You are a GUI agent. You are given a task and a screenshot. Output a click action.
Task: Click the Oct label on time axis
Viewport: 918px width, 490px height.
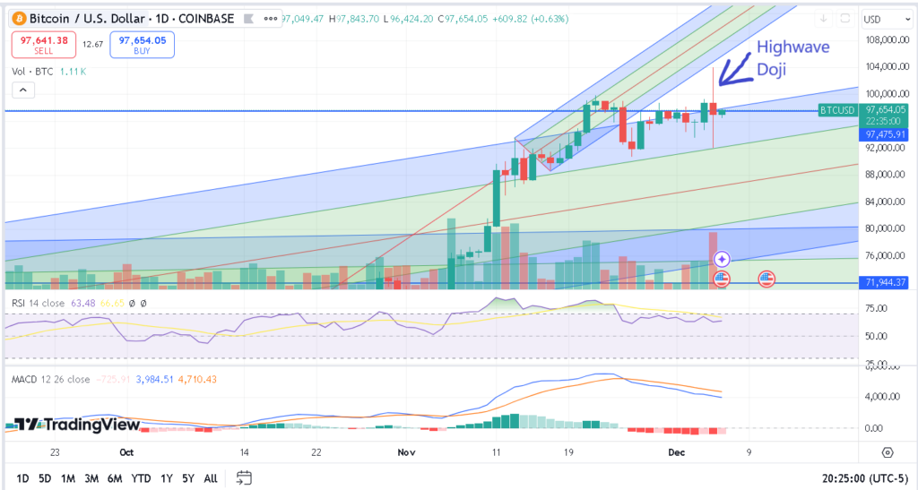click(x=126, y=452)
